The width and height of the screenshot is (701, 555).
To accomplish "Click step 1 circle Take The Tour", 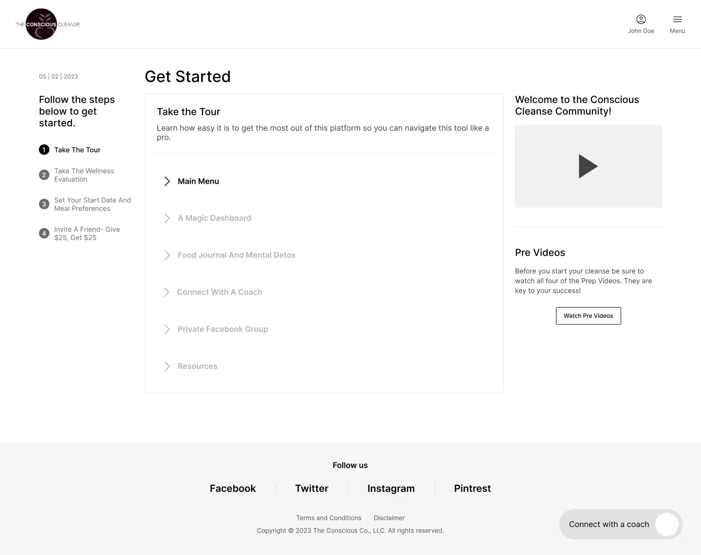I will coord(44,150).
